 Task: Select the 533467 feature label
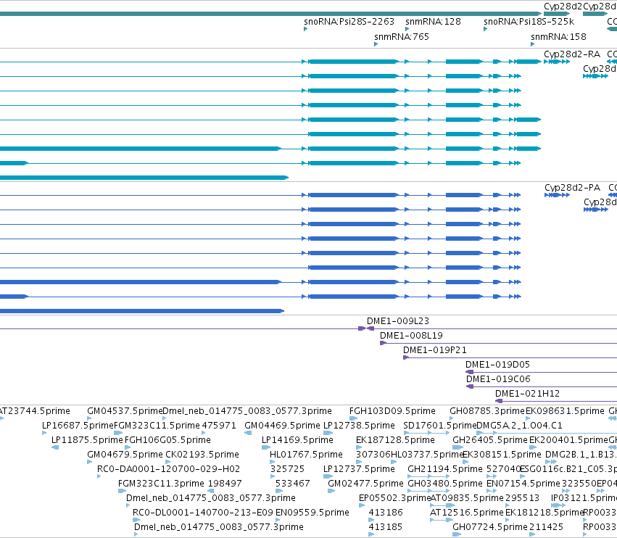point(292,484)
